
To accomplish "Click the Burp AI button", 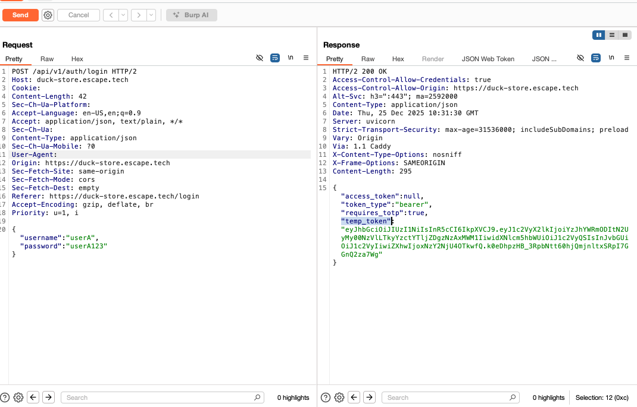I will coord(191,15).
